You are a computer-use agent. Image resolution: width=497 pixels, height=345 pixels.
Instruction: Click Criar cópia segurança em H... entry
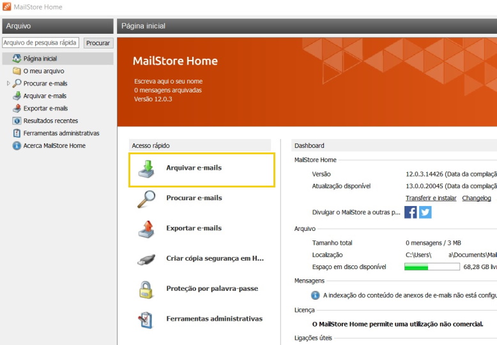point(215,258)
